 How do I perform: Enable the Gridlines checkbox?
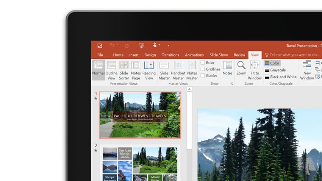pos(203,69)
